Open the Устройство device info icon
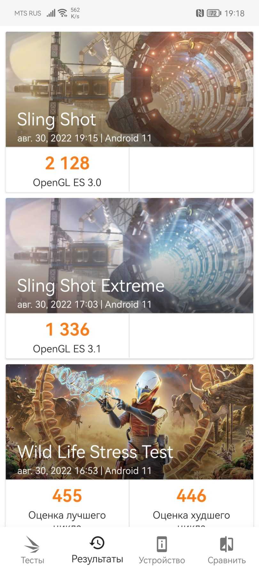 (x=162, y=544)
